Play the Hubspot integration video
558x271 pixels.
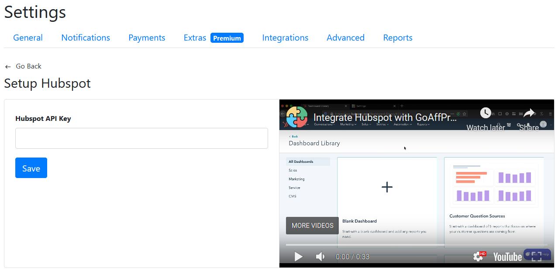click(x=299, y=257)
